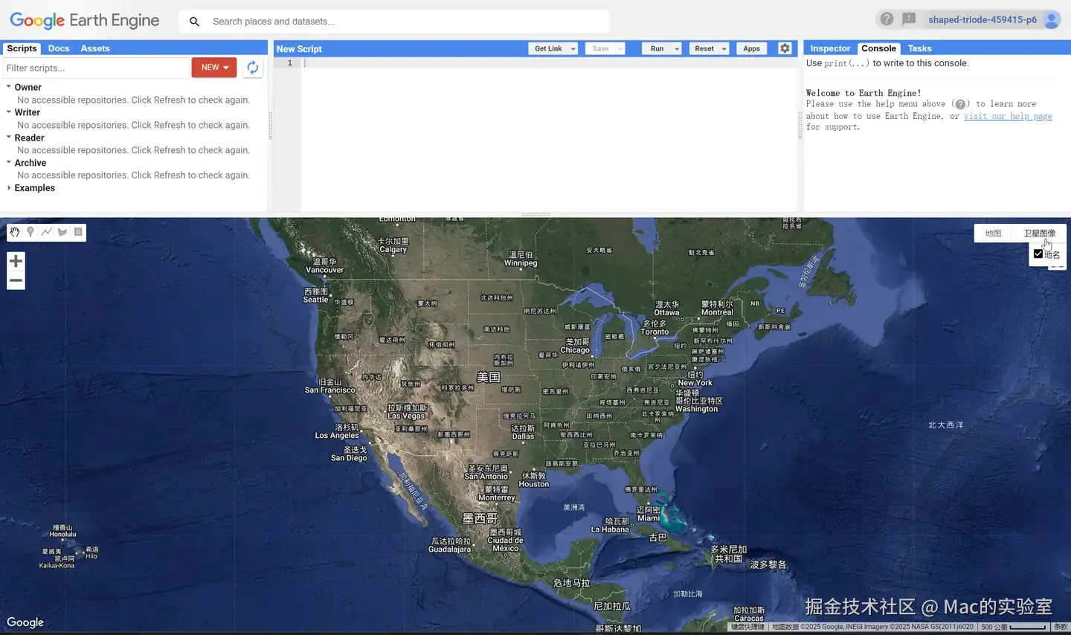The height and width of the screenshot is (635, 1071).
Task: Toggle the 地名 labels checkbox
Action: [1038, 254]
